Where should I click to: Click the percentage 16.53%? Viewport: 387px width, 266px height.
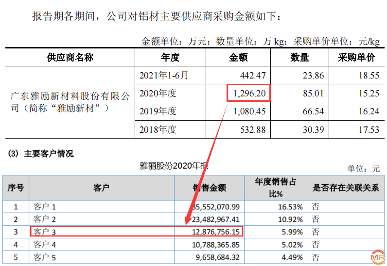pos(290,207)
